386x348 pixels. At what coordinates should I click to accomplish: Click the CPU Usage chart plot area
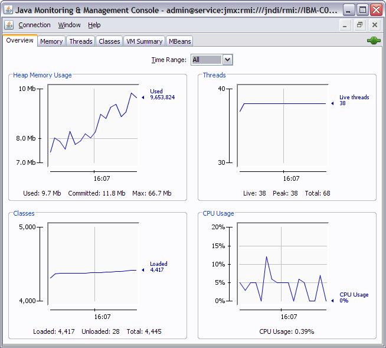click(x=283, y=264)
